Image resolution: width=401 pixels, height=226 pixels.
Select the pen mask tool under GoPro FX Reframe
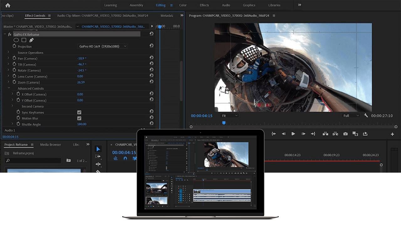pos(31,40)
